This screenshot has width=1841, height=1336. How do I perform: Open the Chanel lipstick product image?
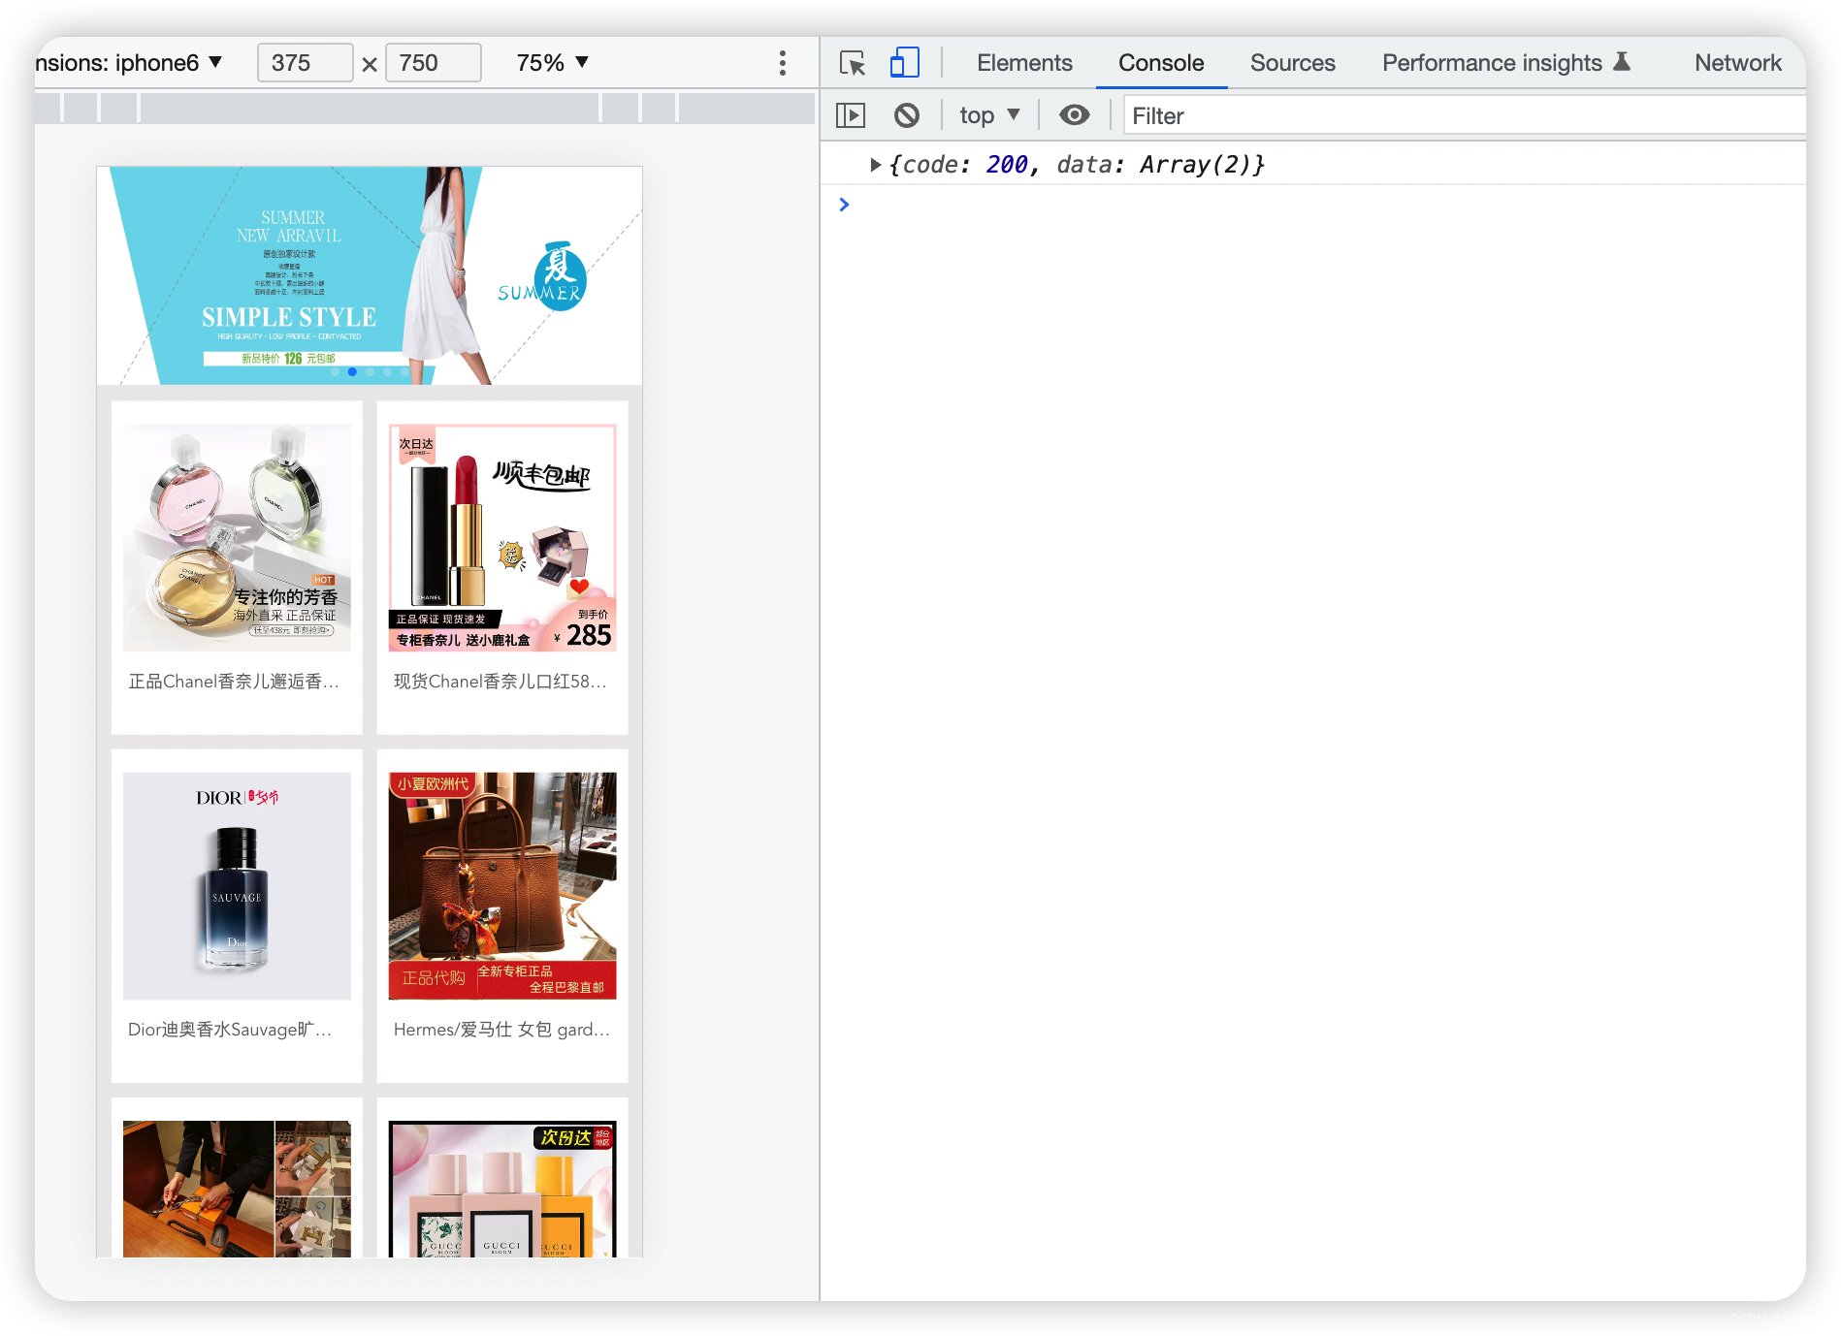coord(502,537)
